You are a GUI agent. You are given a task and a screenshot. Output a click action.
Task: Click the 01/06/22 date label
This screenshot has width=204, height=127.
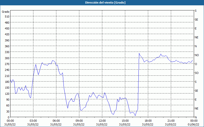[194, 124]
